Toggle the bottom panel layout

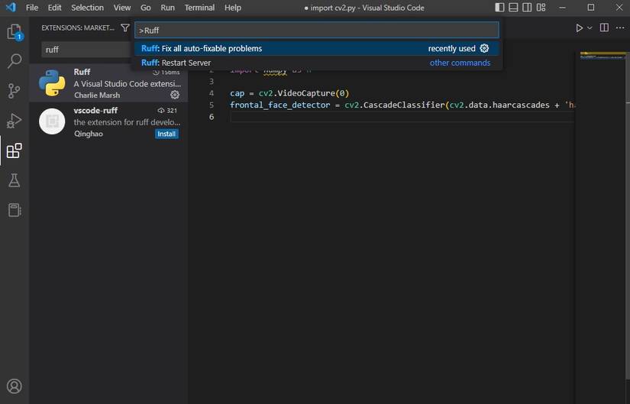(515, 8)
